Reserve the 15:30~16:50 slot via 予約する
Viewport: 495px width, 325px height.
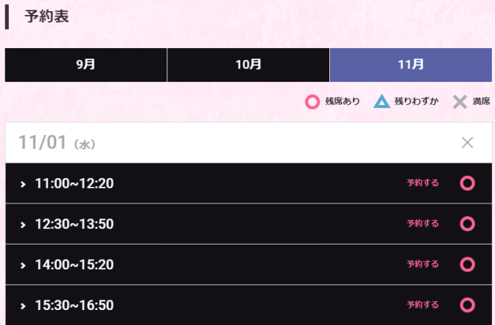pos(422,305)
